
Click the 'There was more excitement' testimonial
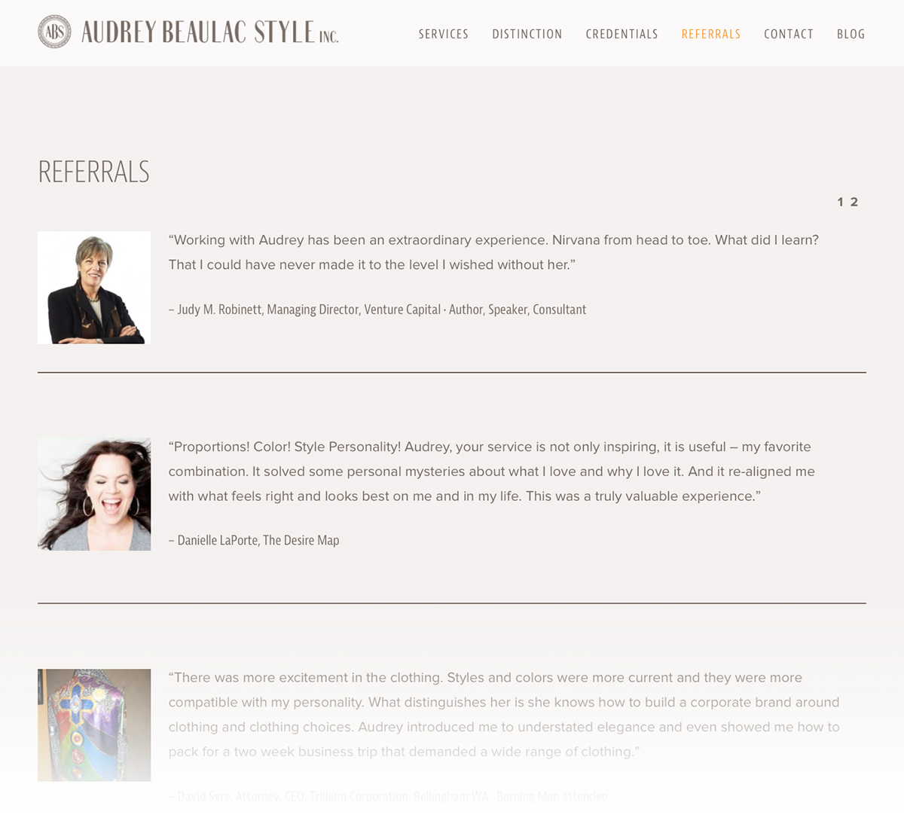pos(504,715)
